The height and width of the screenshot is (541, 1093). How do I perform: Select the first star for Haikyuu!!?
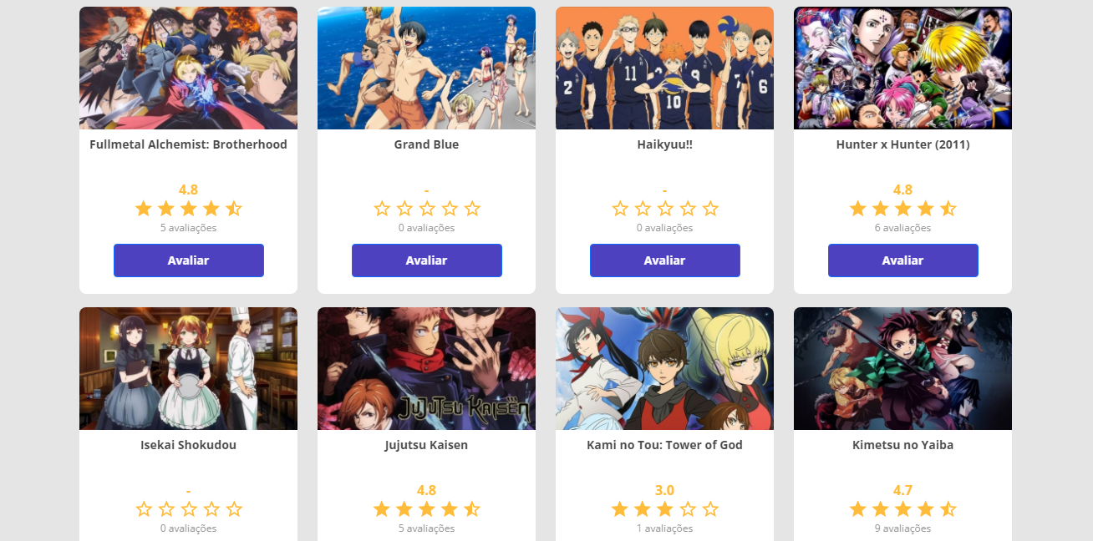620,209
